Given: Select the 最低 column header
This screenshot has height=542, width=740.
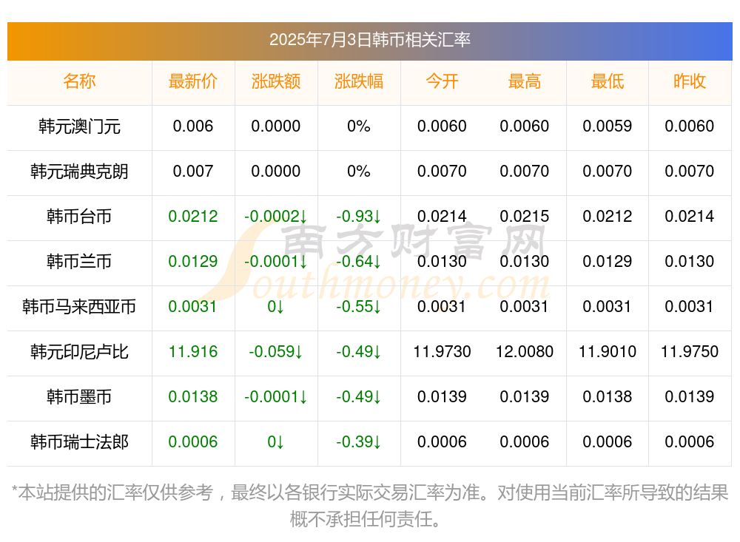Looking at the screenshot, I should (x=608, y=81).
